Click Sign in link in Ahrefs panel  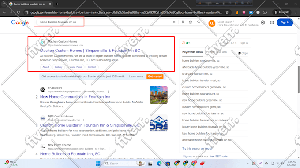pos(244,43)
